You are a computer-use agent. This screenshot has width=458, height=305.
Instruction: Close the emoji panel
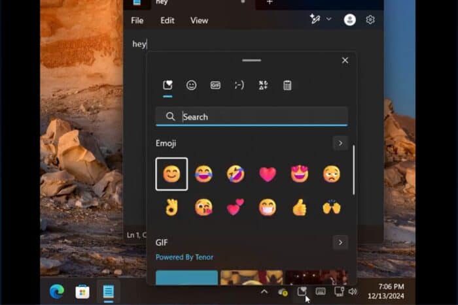click(345, 60)
